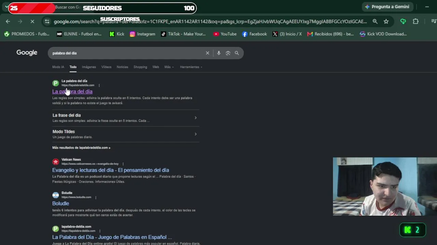View site information in address bar

click(47, 21)
